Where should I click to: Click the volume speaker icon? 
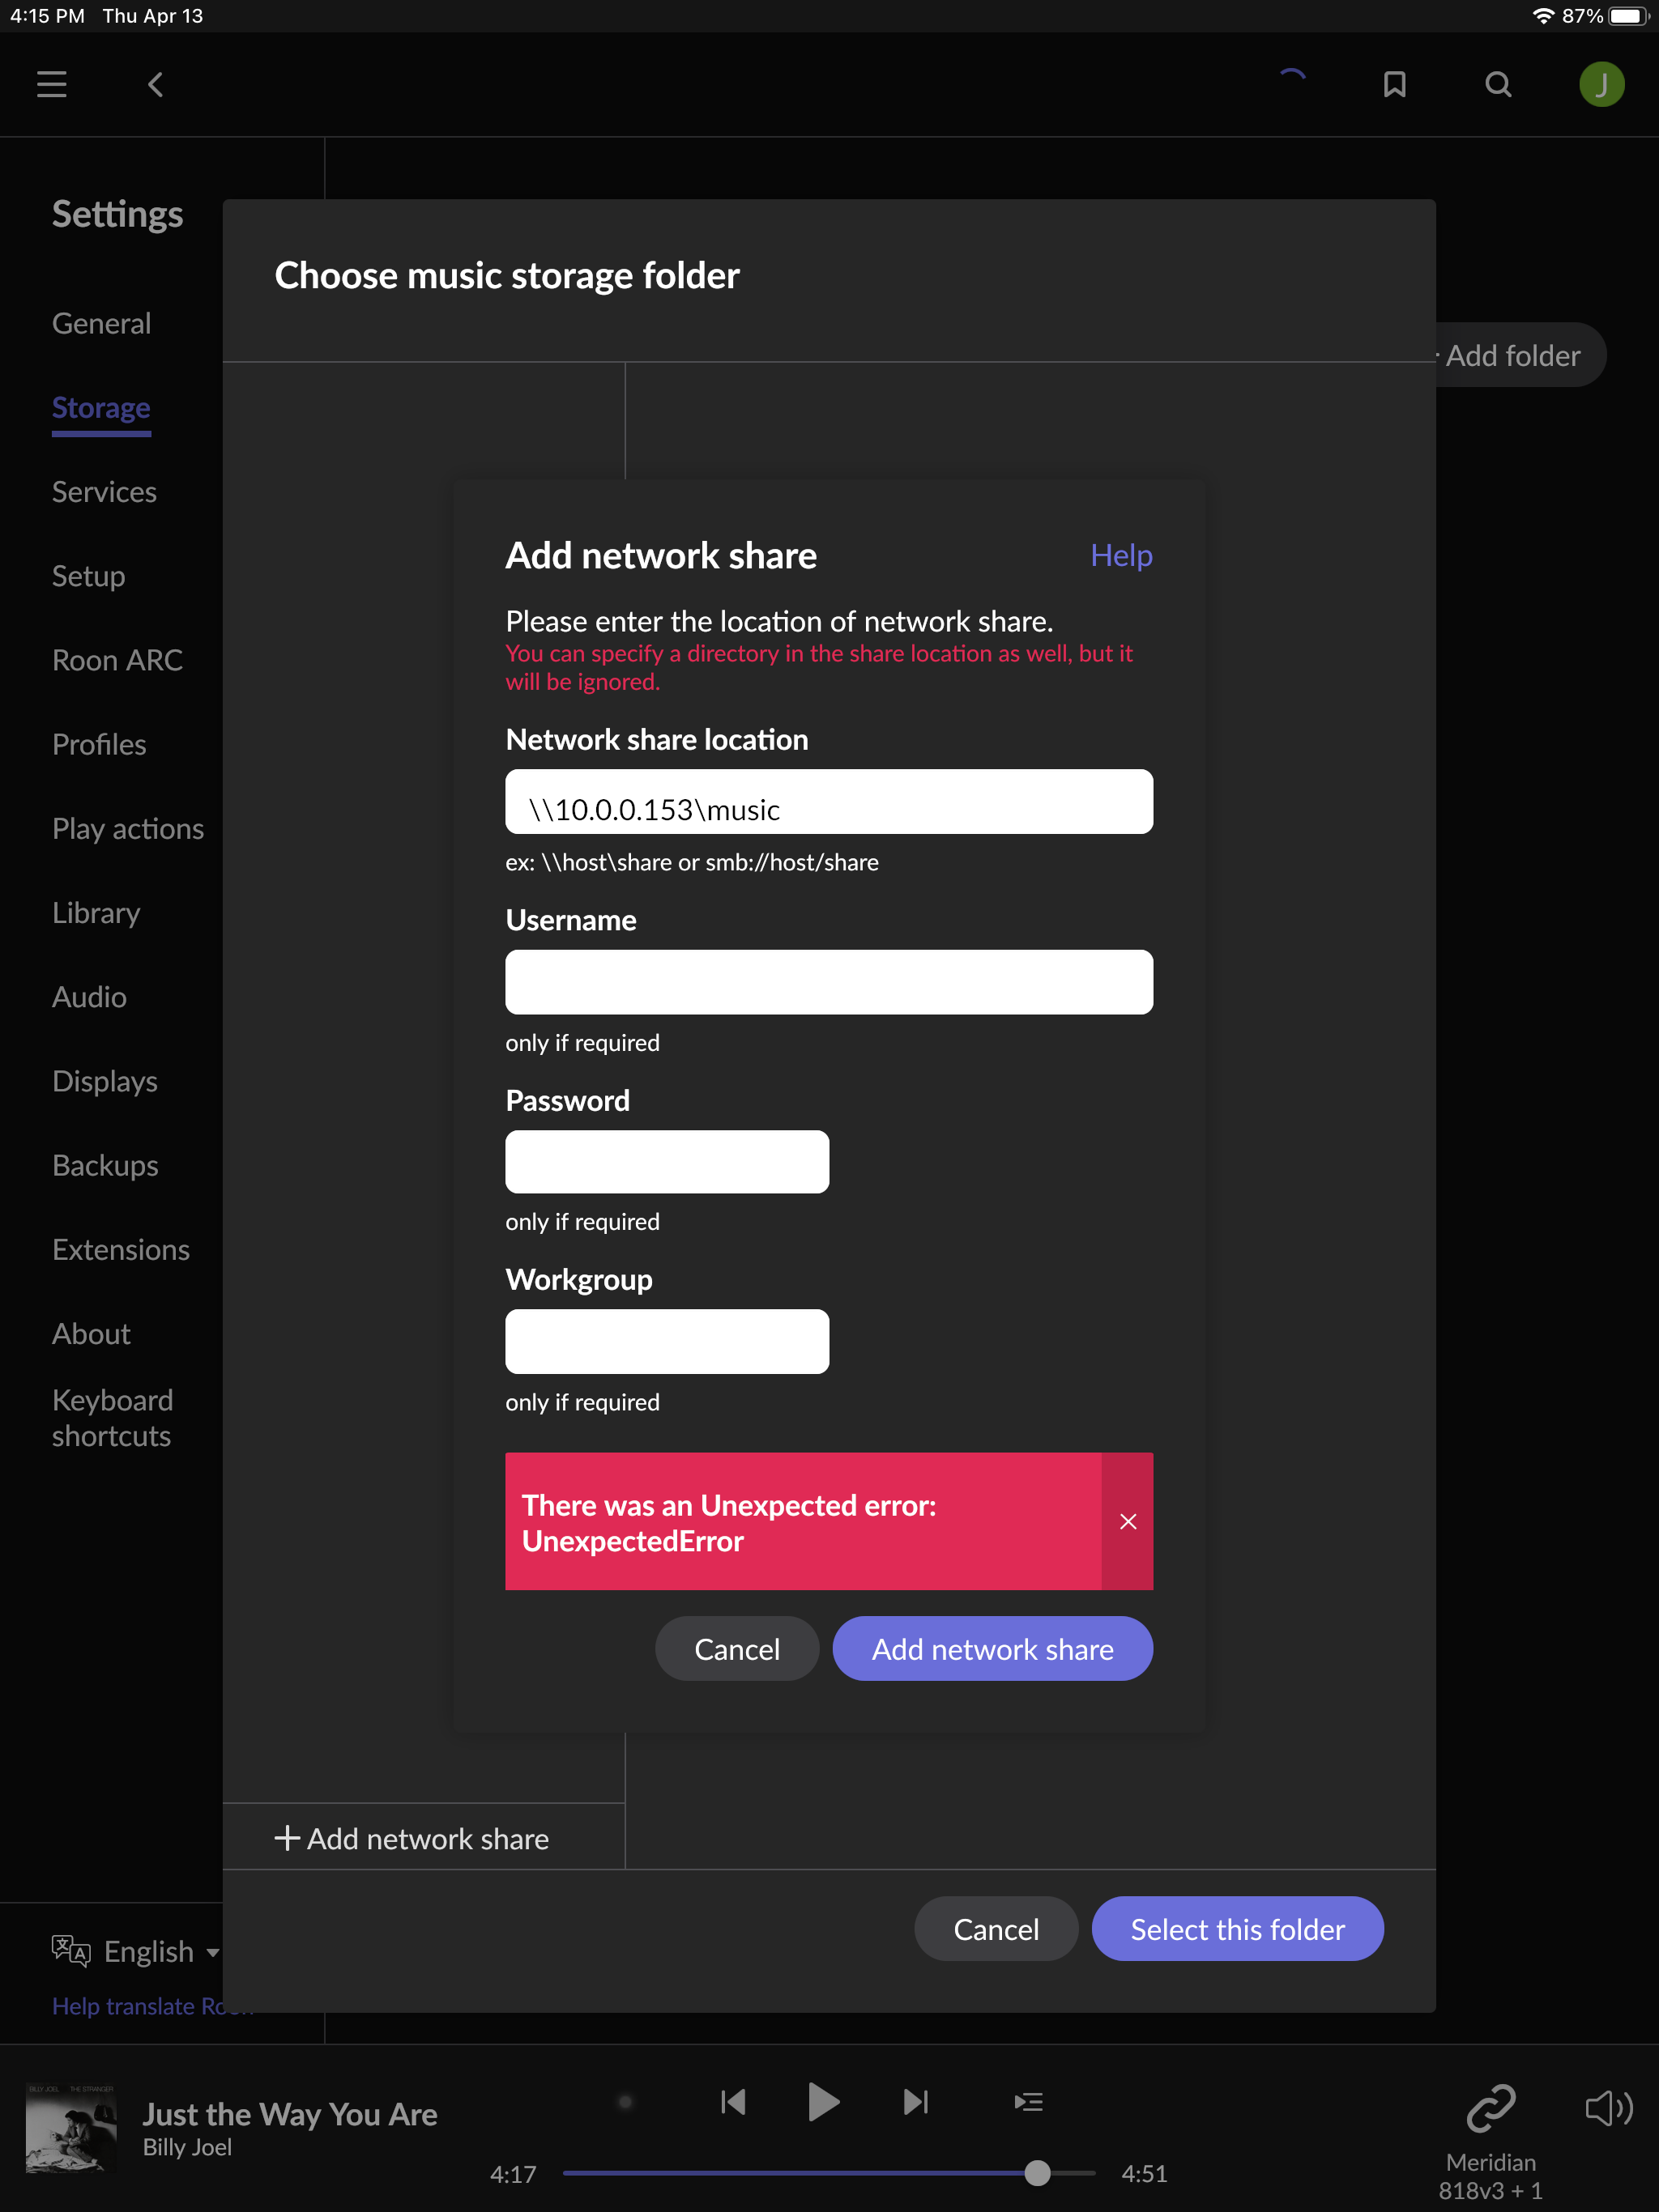pos(1608,2107)
